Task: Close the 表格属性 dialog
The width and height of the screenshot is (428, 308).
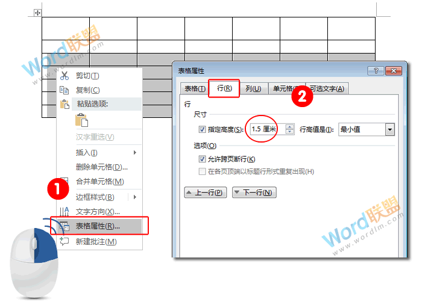Action: (394, 71)
